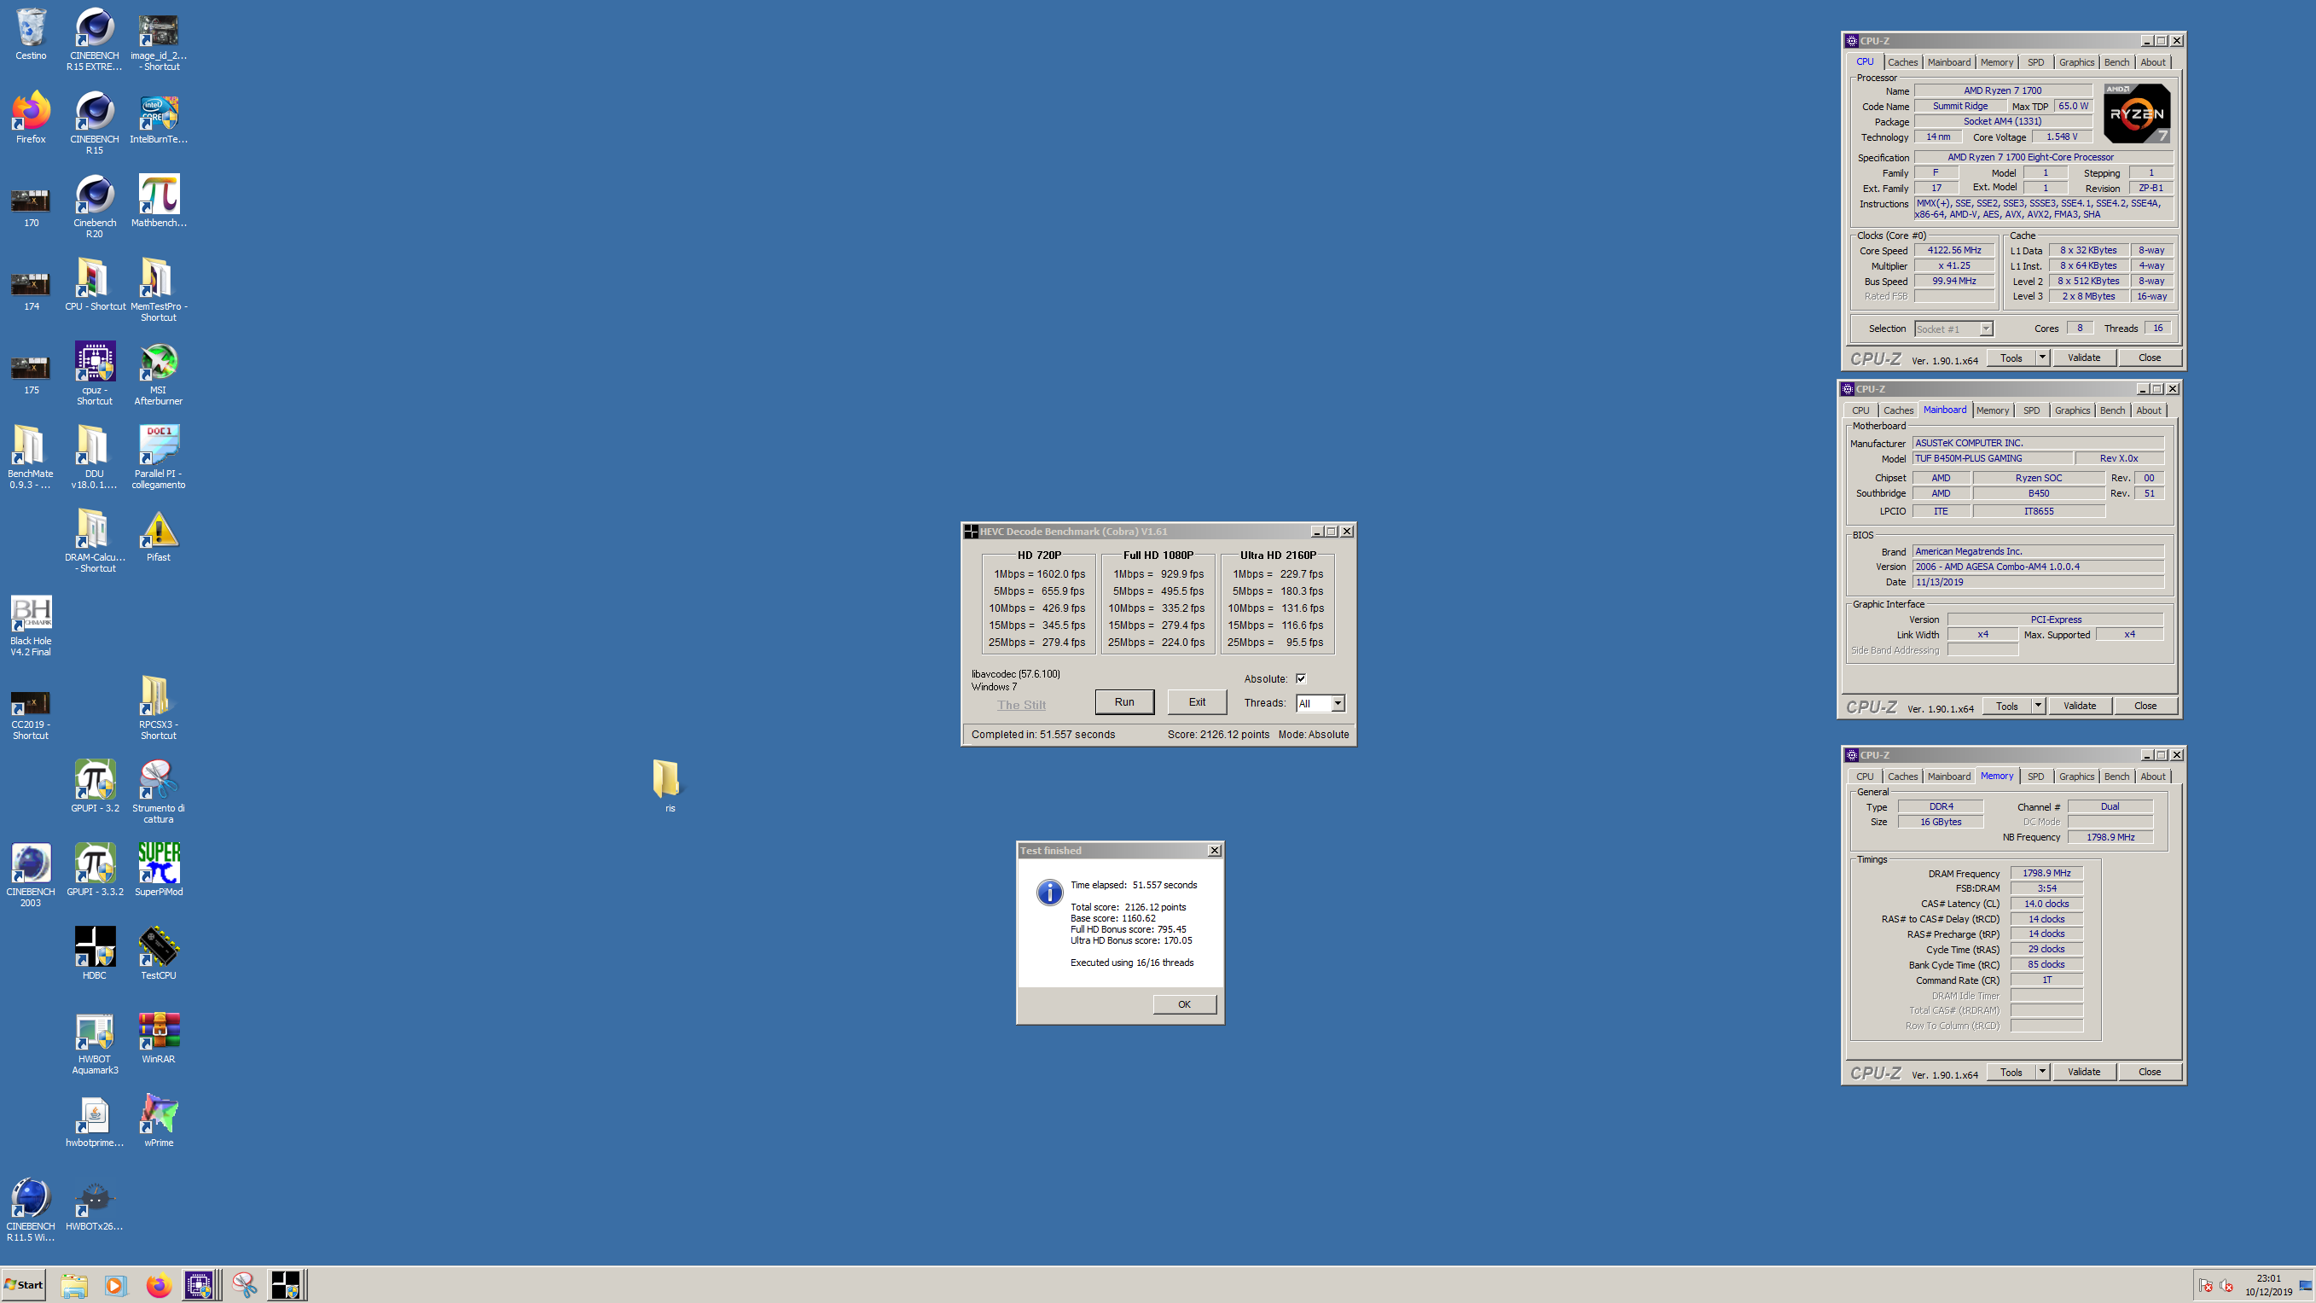The height and width of the screenshot is (1303, 2316).
Task: Open TestCPU desktop icon
Action: point(158,954)
